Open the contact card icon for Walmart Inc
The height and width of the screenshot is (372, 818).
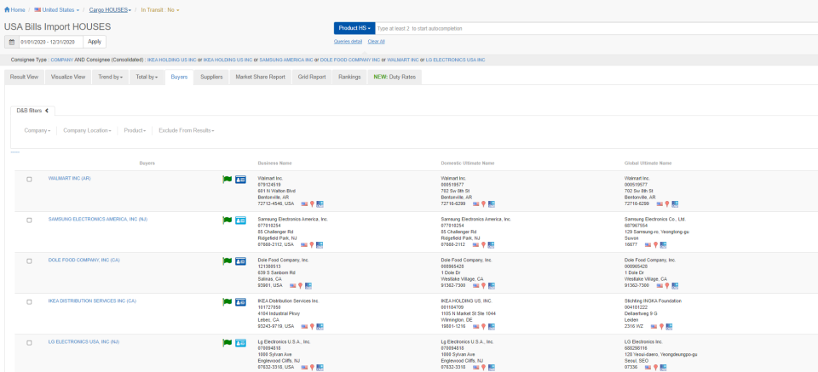(240, 180)
